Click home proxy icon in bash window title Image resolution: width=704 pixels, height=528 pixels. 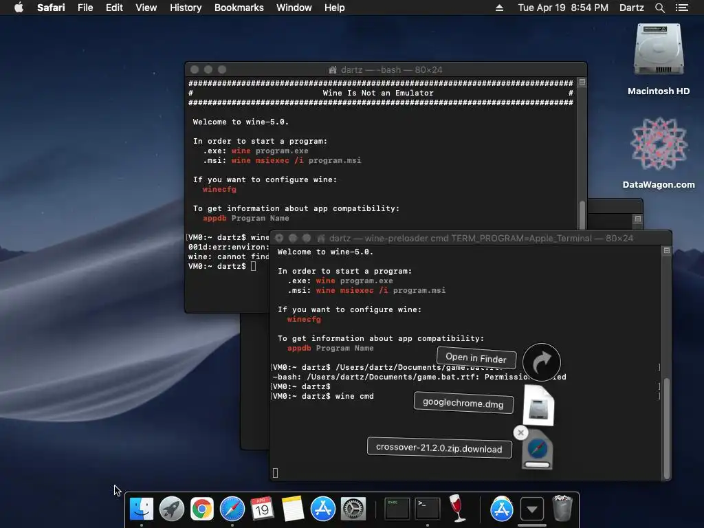(333, 69)
